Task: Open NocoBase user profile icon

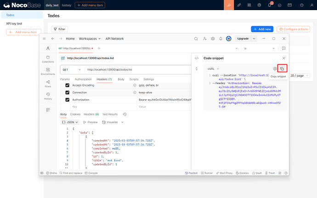Action: coord(312,5)
